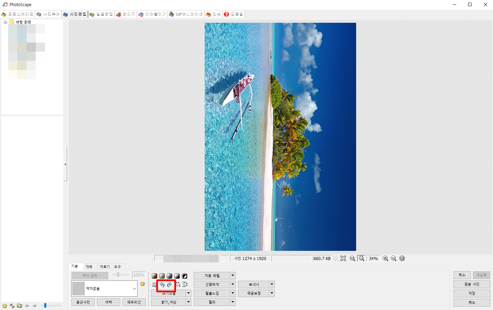Rotate the photo counter-clockwise with left arrow
The height and width of the screenshot is (310, 493).
click(x=162, y=285)
